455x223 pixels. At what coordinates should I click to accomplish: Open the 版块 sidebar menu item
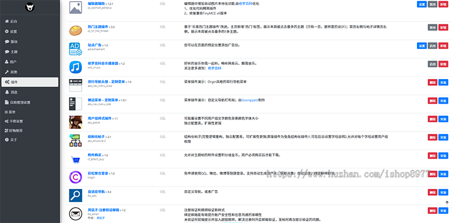coord(30,42)
